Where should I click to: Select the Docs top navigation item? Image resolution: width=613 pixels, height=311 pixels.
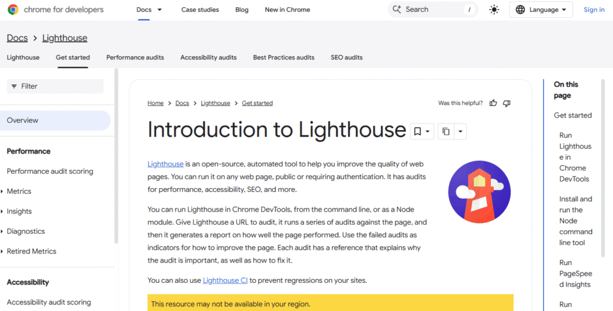point(144,10)
